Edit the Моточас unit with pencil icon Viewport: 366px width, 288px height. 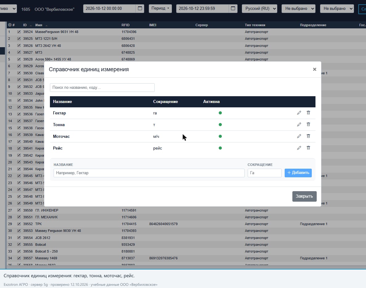[x=299, y=136]
